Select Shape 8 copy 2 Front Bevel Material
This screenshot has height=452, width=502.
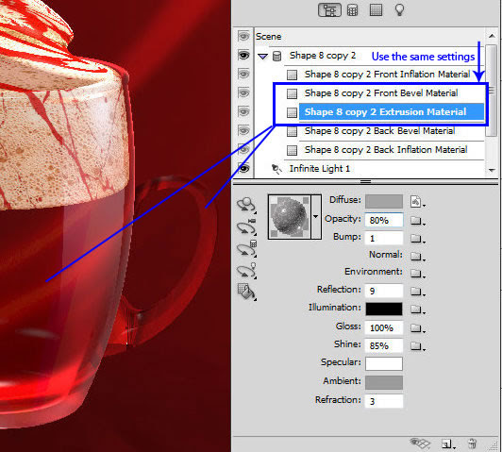click(x=381, y=93)
